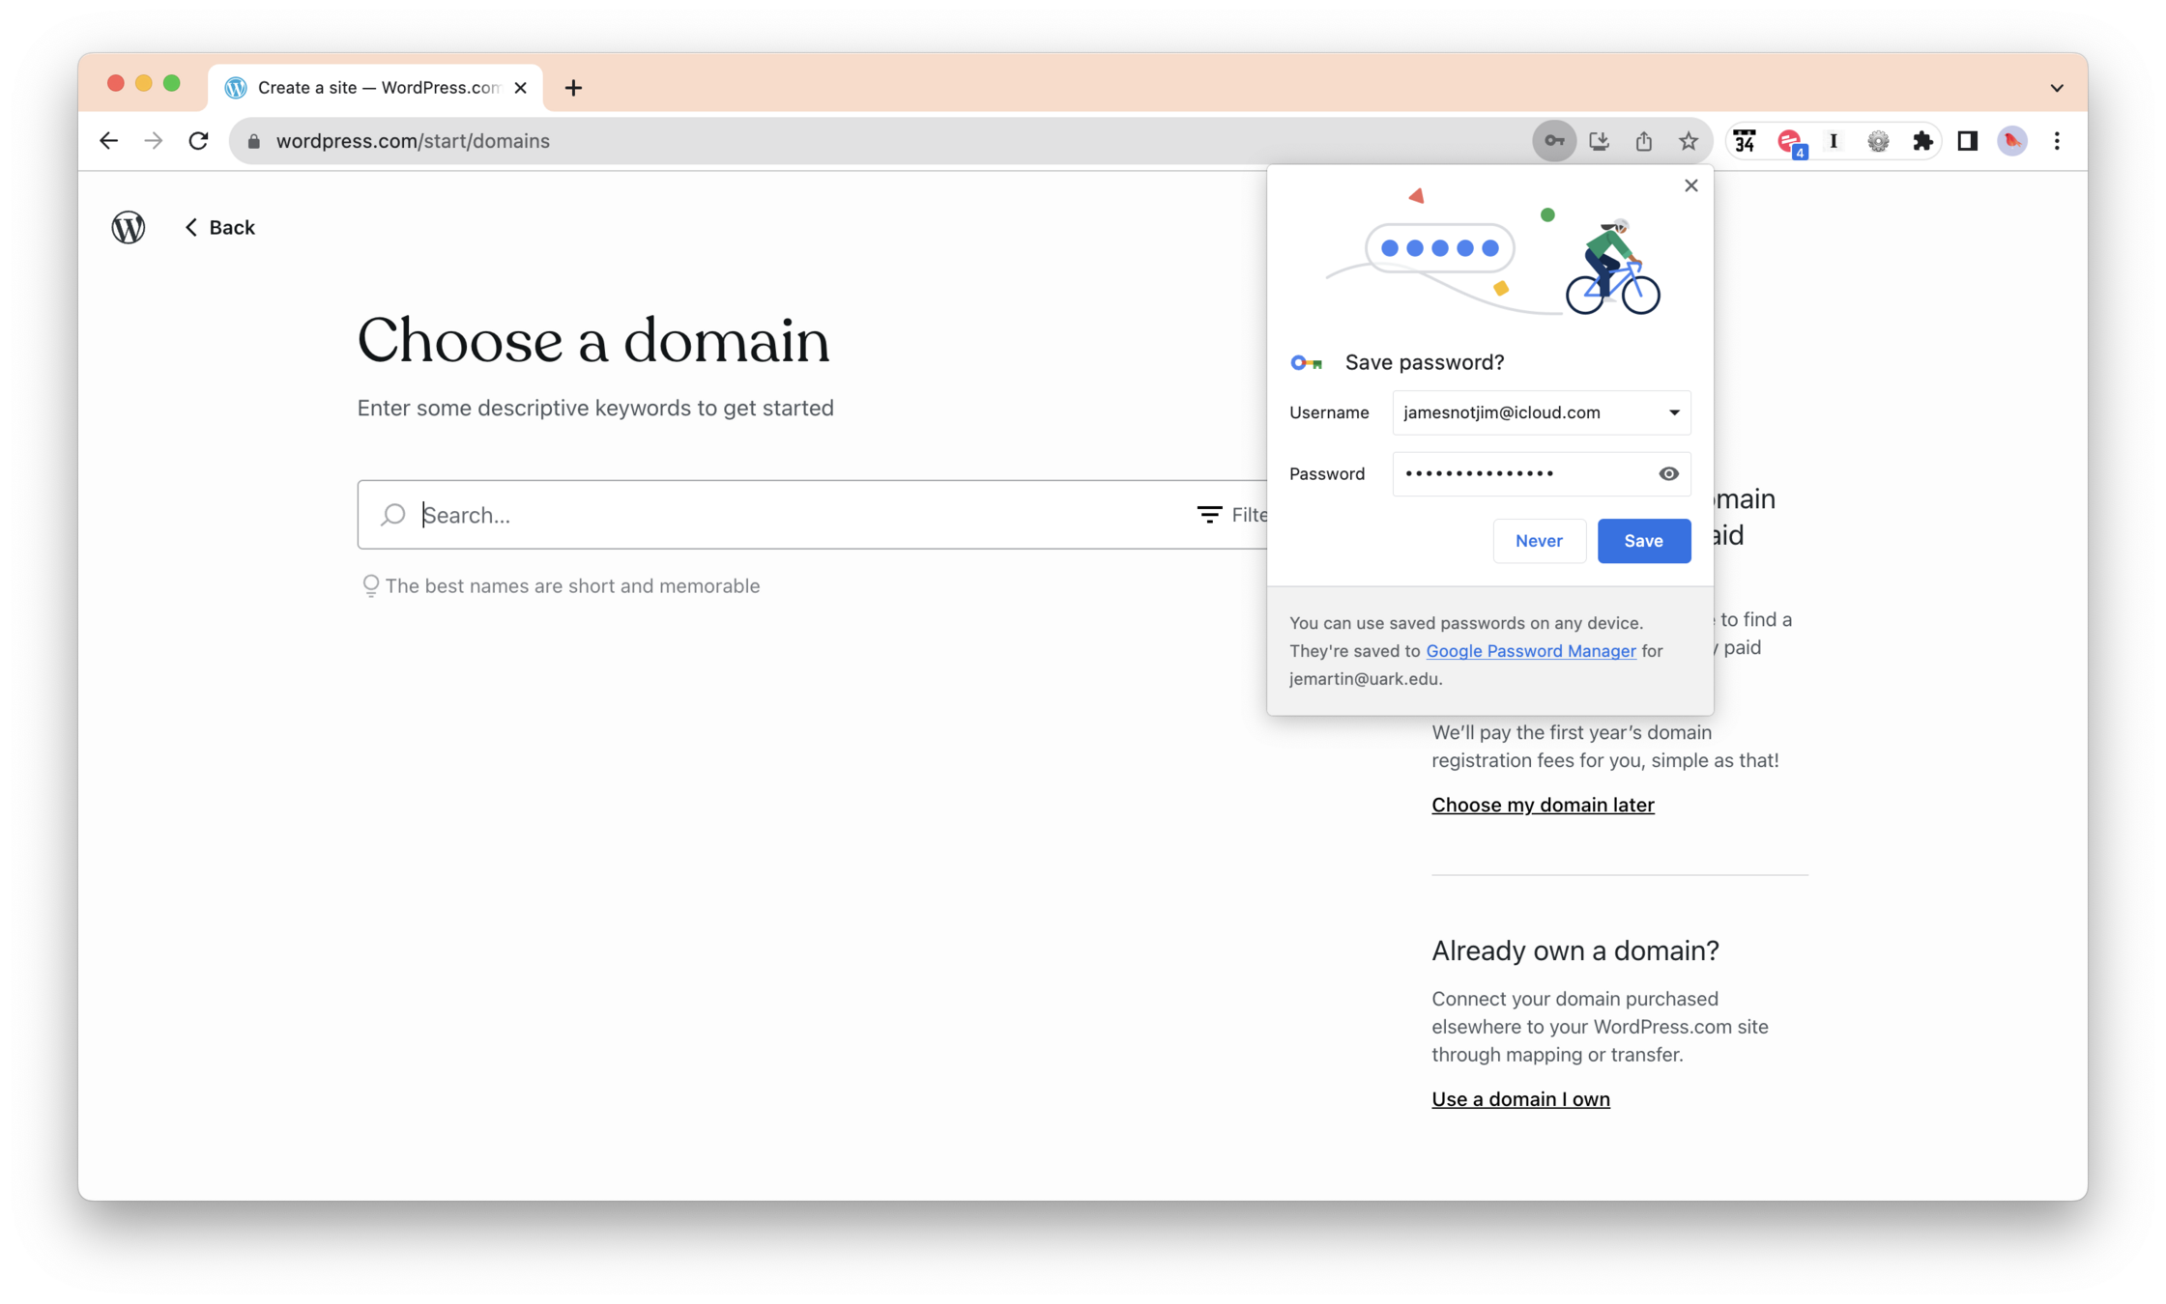The image size is (2166, 1304).
Task: Click Choose my domain later link
Action: click(1542, 805)
